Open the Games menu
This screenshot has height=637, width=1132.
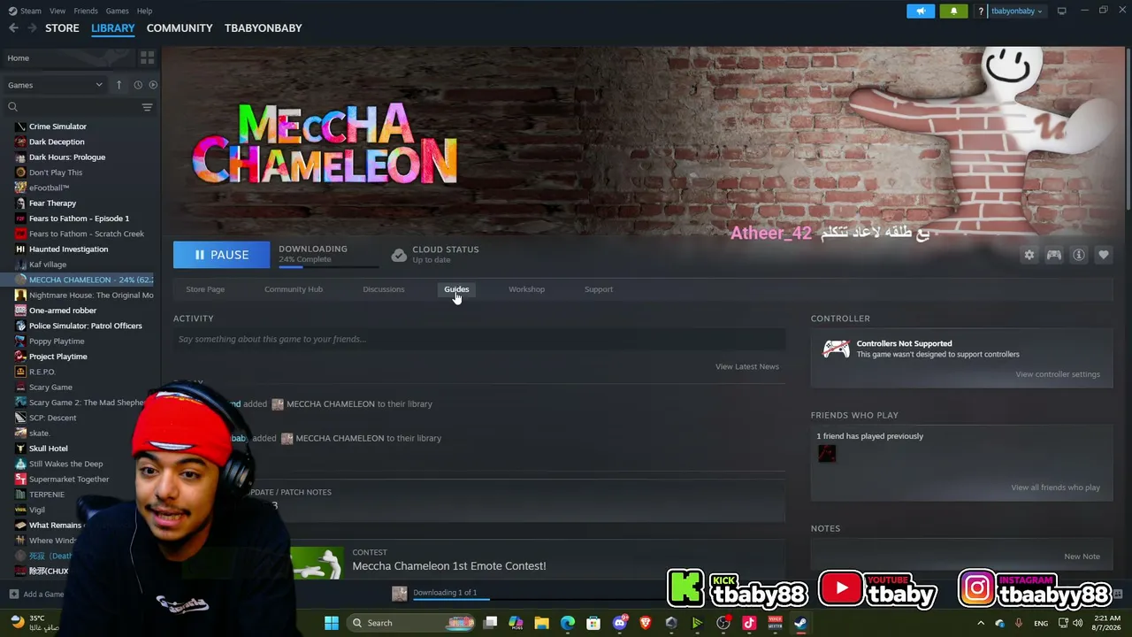[118, 11]
